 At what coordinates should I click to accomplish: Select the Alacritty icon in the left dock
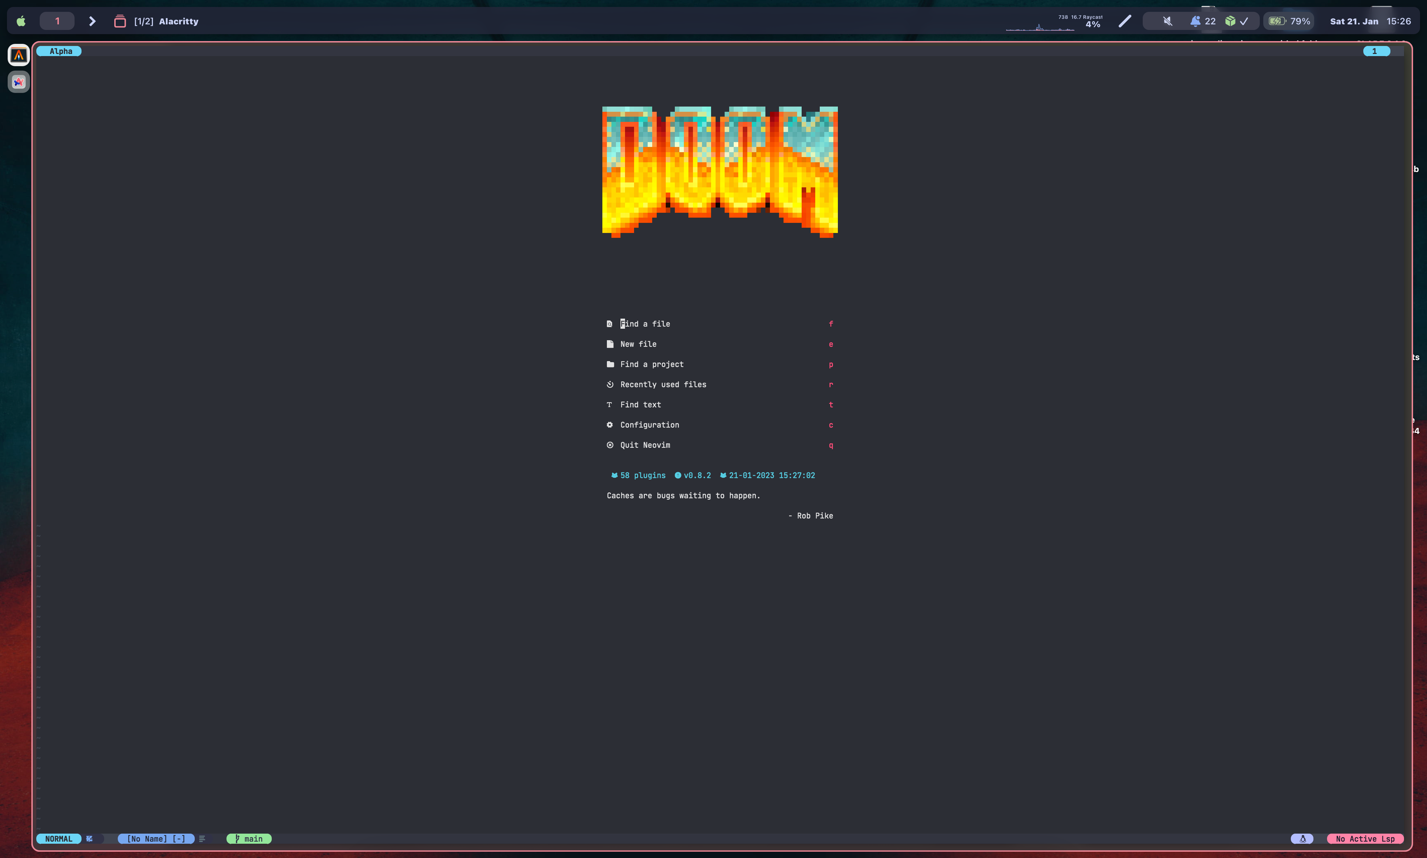point(18,55)
